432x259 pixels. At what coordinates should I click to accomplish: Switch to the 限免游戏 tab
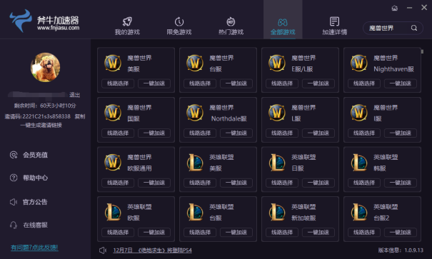(179, 26)
